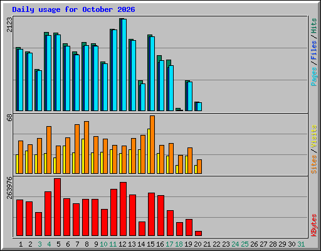
Task: Click the day 1 red KBytes bar
Action: [19, 218]
